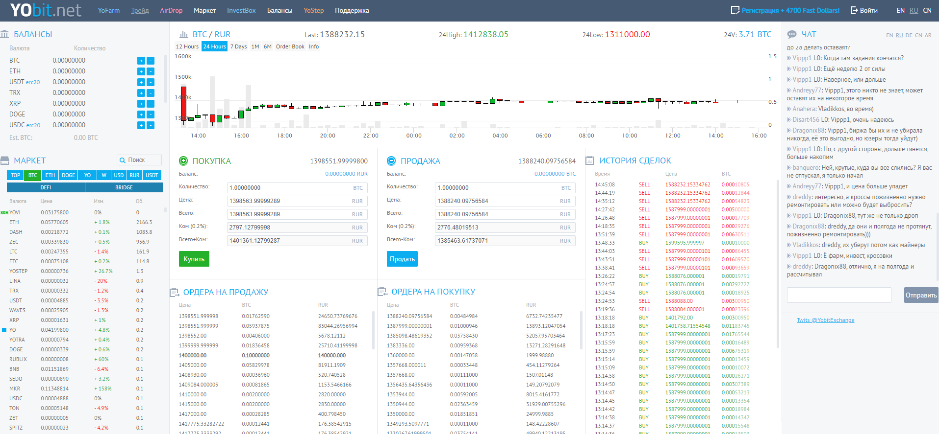The image size is (939, 434).
Task: Click the plus icon for BTC balance
Action: pos(141,61)
